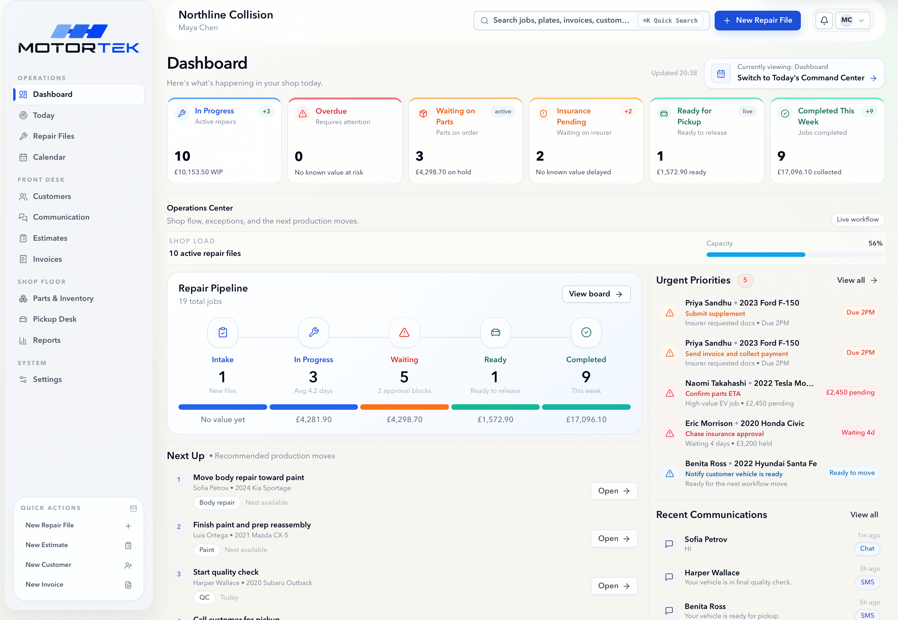Click the shield icon on Insurance Pending card
Image resolution: width=898 pixels, height=620 pixels.
pos(543,113)
